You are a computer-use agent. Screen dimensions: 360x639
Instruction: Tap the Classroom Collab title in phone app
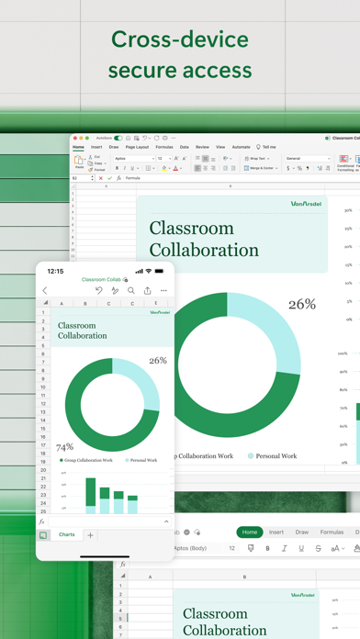pyautogui.click(x=101, y=279)
